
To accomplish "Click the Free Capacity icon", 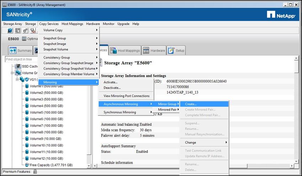I will click(x=27, y=165).
